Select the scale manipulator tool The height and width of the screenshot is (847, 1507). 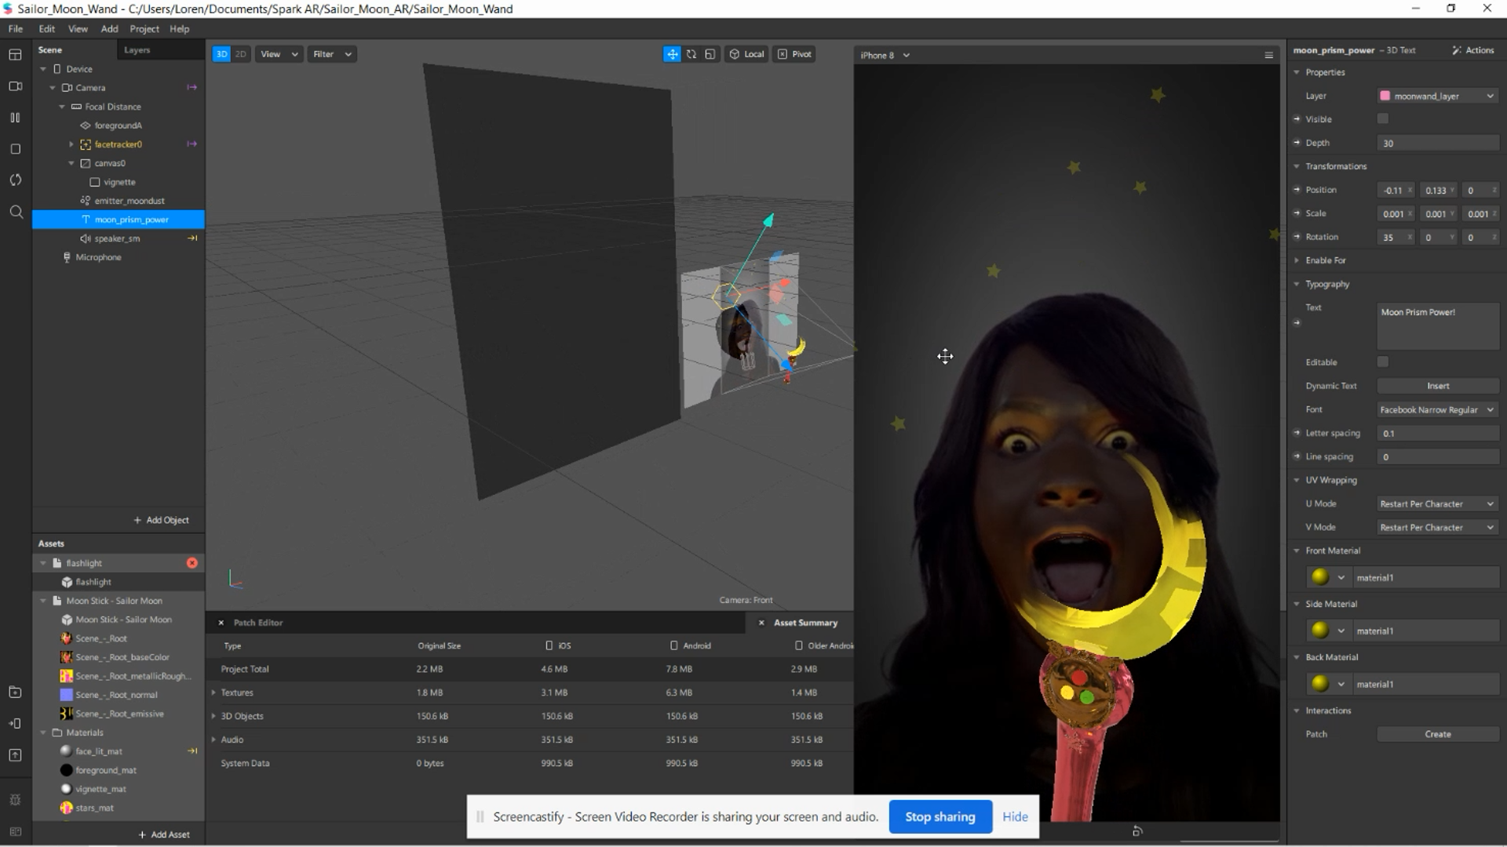click(710, 54)
